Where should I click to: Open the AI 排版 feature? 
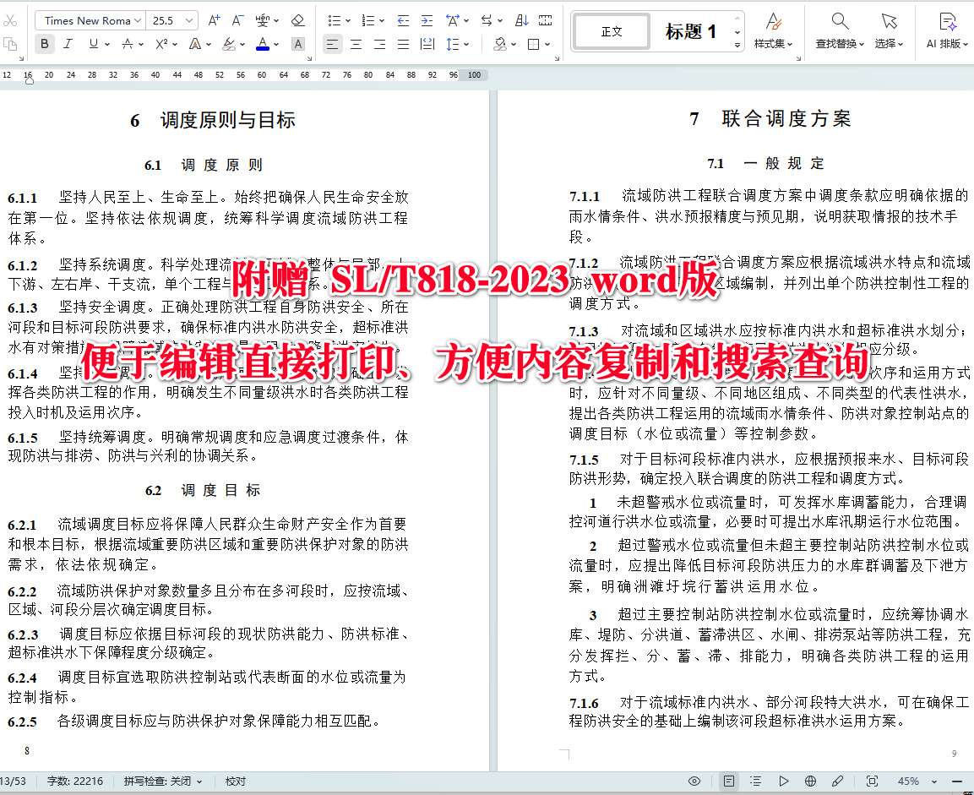tap(946, 32)
